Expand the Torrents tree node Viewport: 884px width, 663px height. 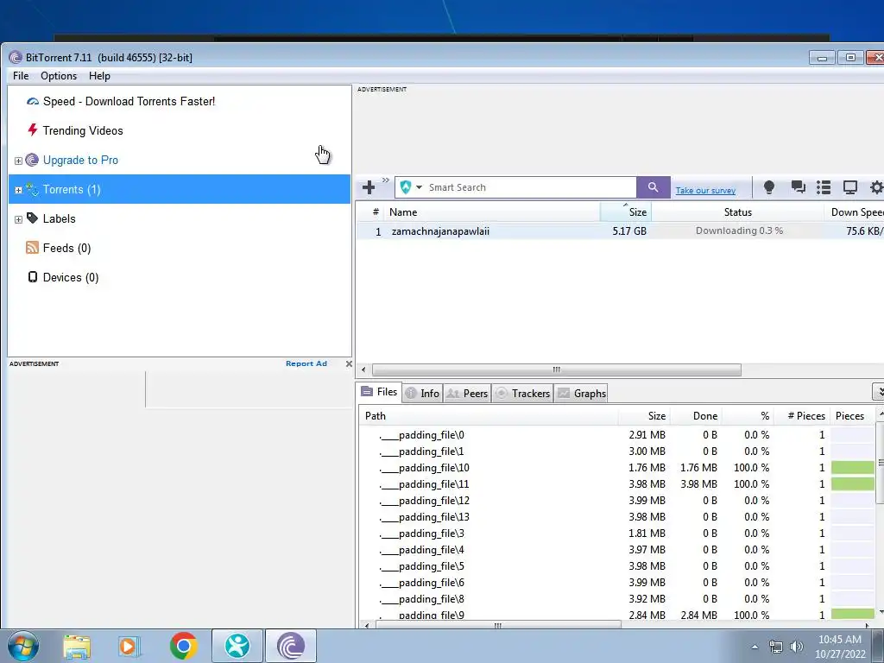coord(18,190)
